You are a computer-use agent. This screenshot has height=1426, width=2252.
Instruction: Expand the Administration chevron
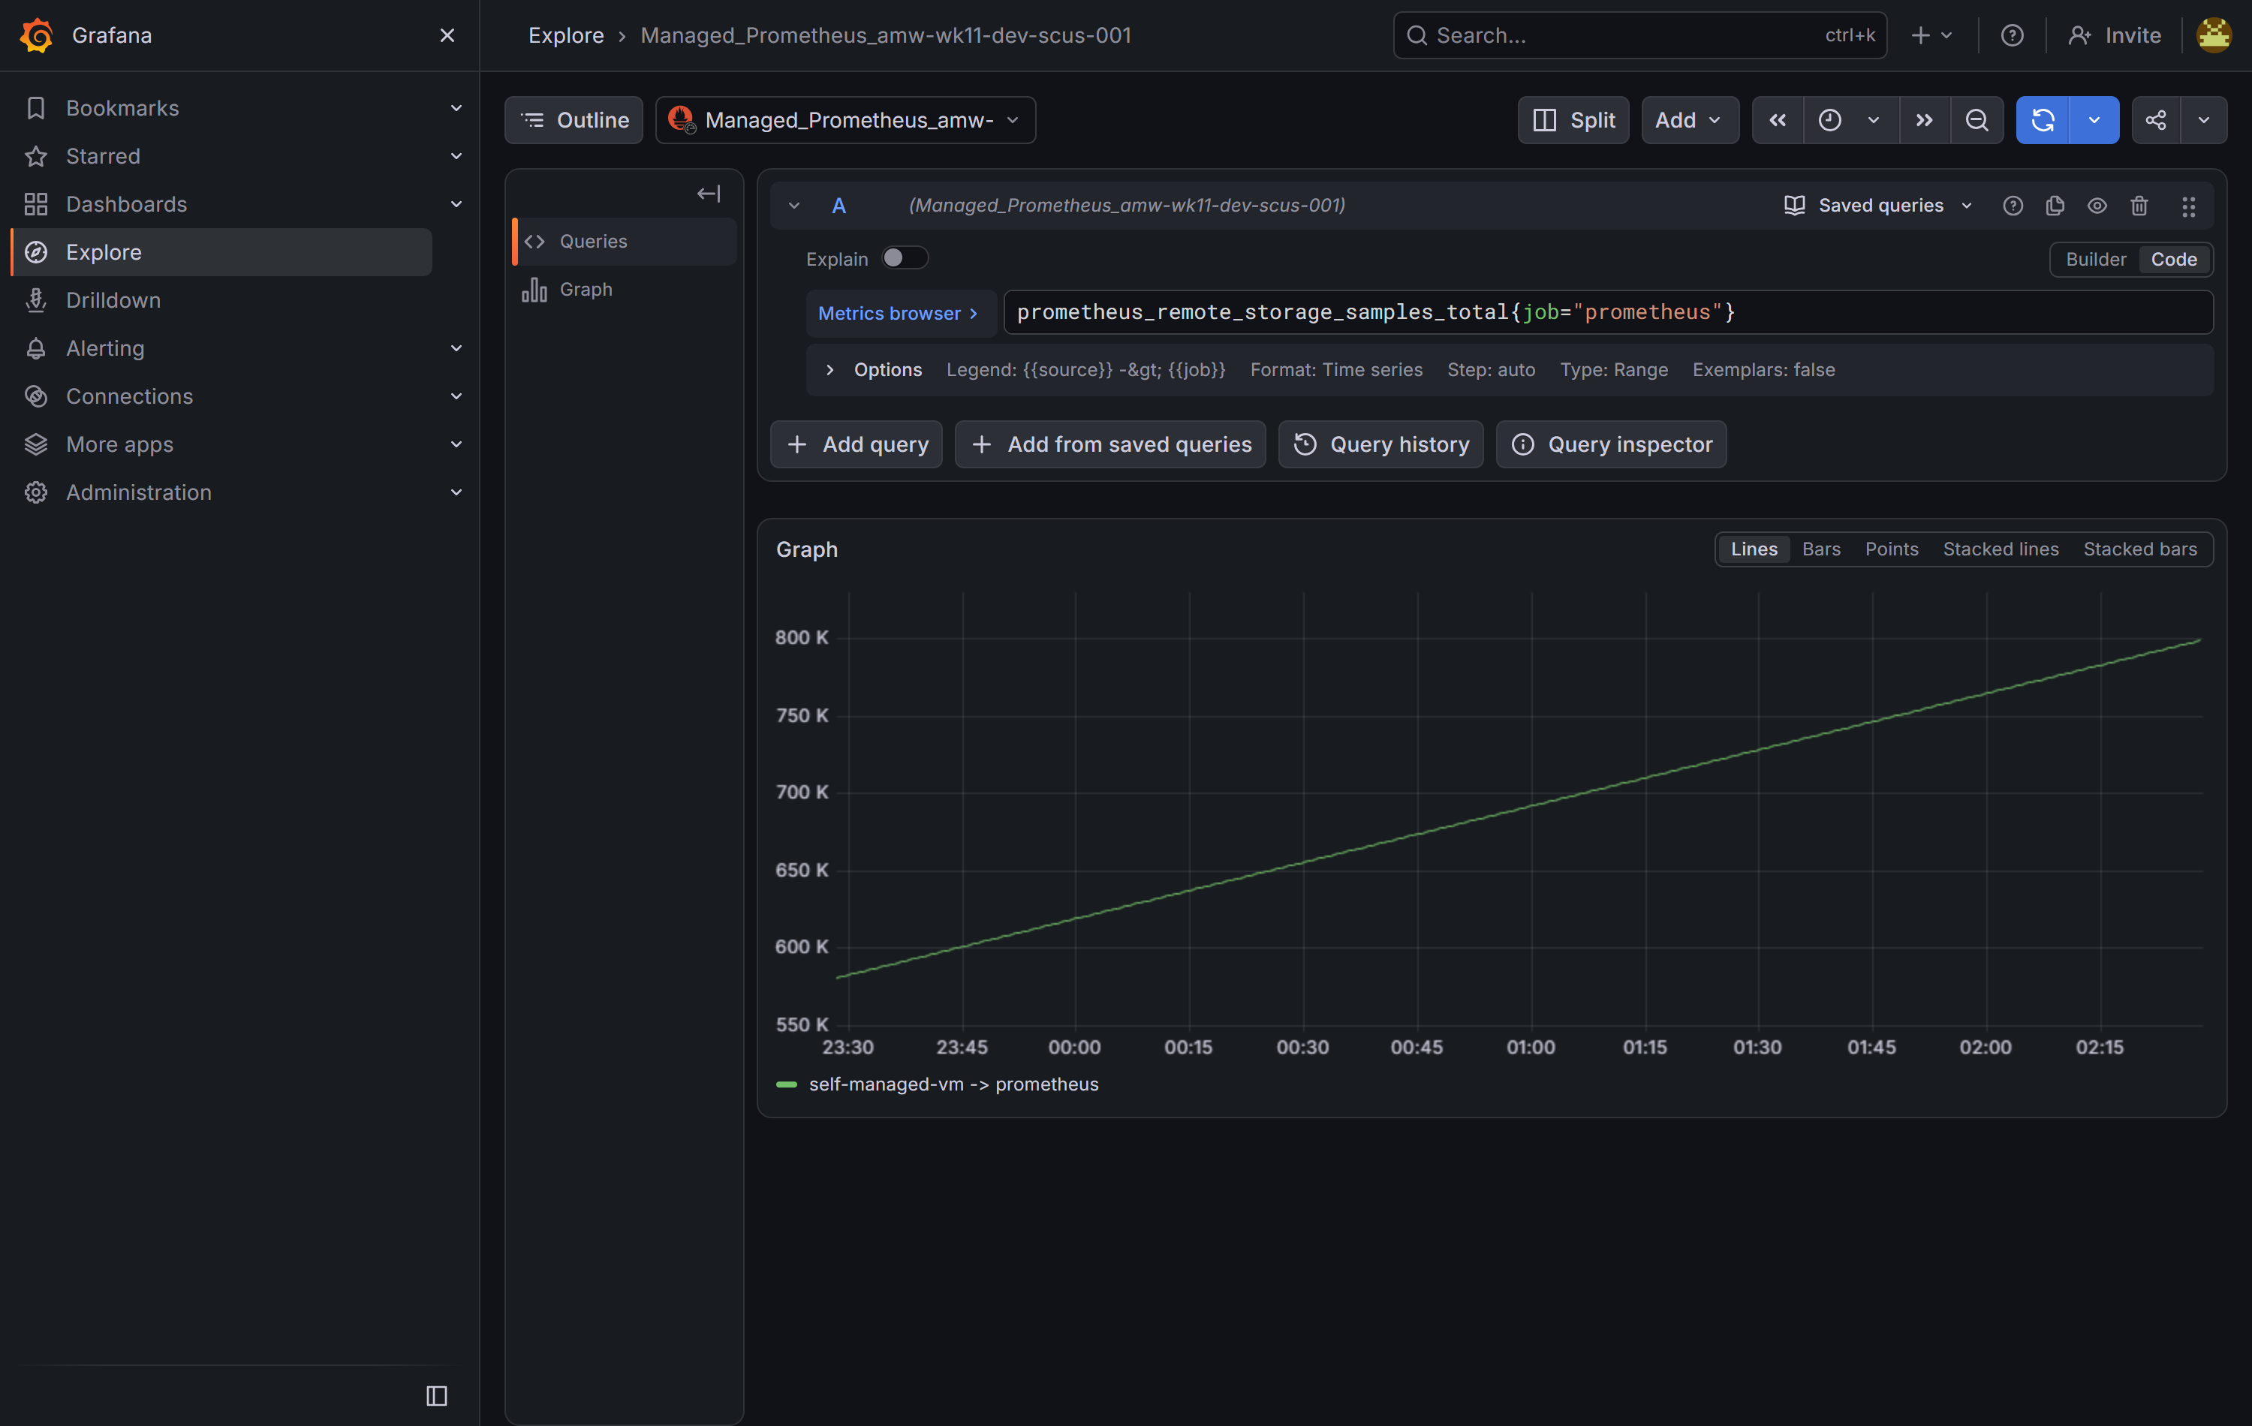pos(456,492)
